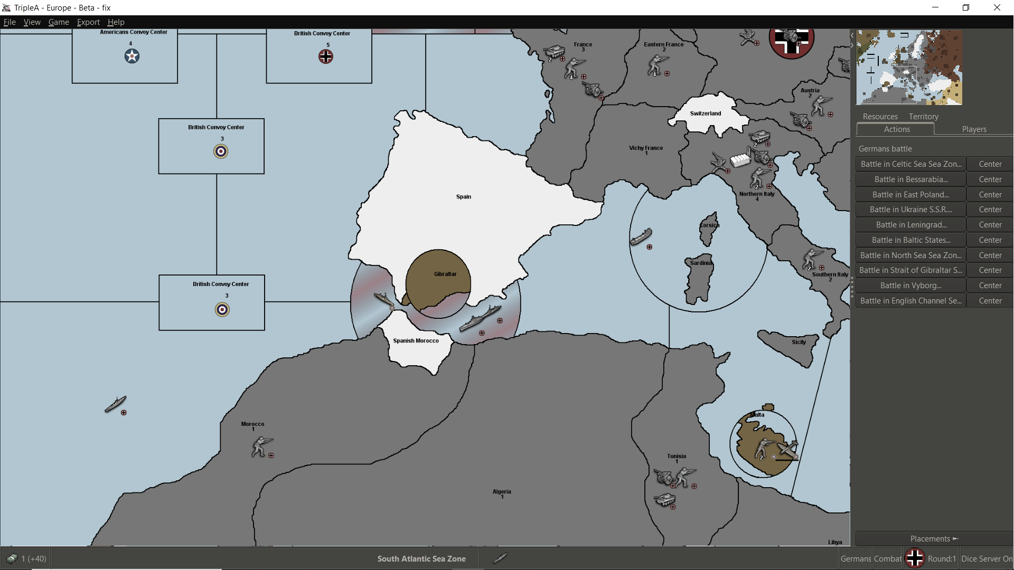The image size is (1014, 570).
Task: Select the transport ship near Corsica
Action: 641,237
